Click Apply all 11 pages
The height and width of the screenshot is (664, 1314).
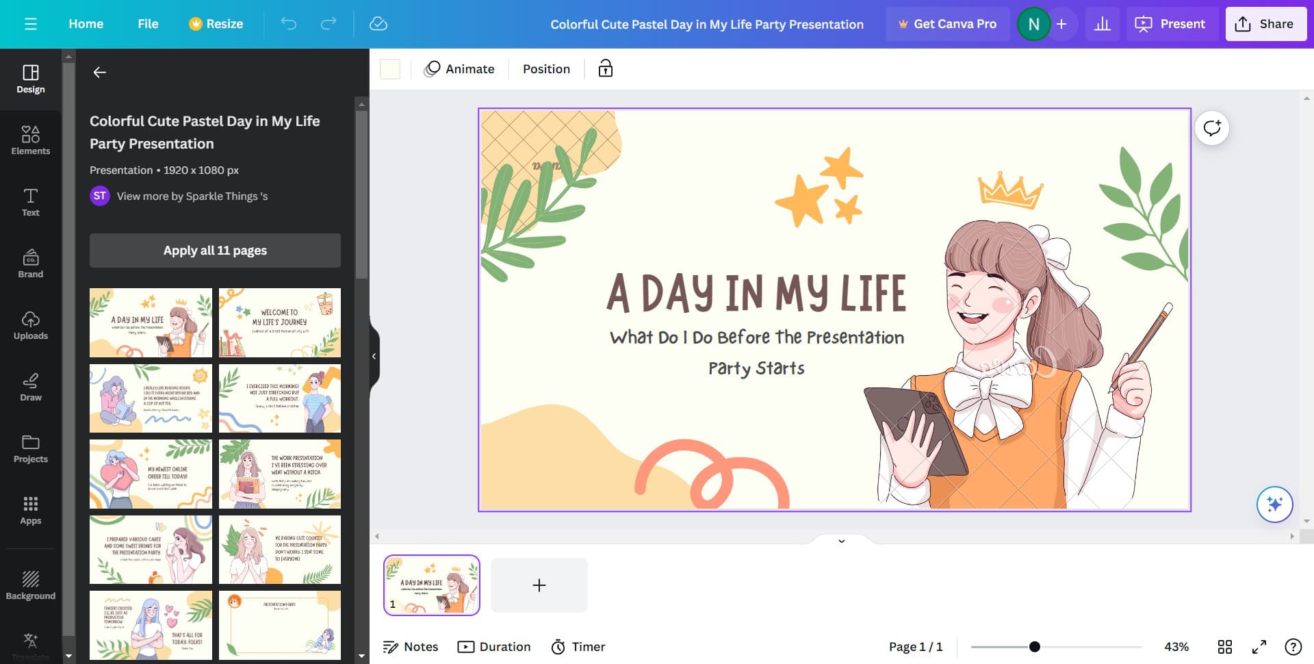(x=214, y=250)
